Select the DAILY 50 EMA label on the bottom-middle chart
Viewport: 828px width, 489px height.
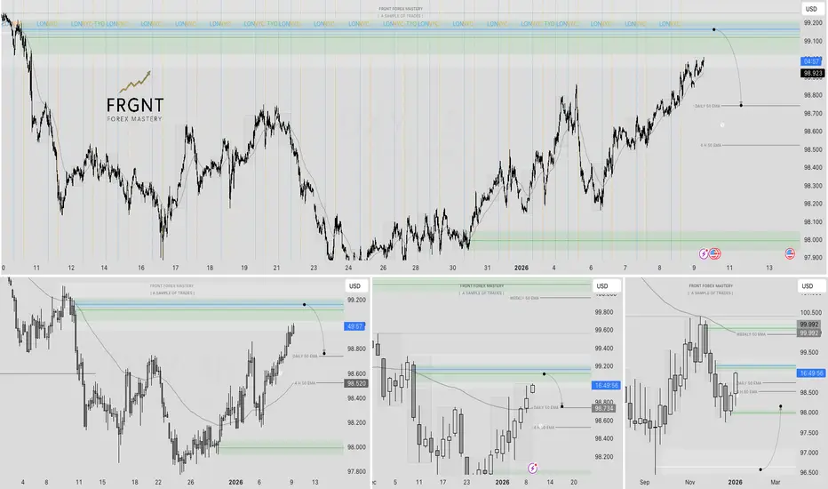pos(546,407)
